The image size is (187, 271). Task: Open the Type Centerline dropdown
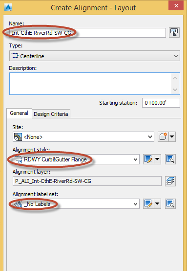[x=95, y=56]
